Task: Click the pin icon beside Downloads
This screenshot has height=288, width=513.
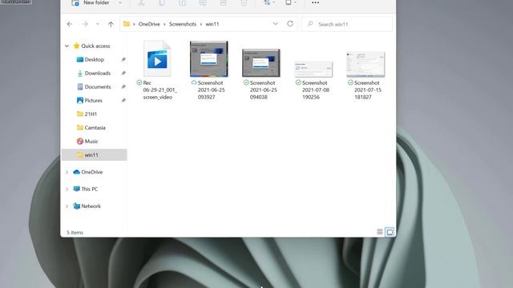Action: pyautogui.click(x=123, y=73)
